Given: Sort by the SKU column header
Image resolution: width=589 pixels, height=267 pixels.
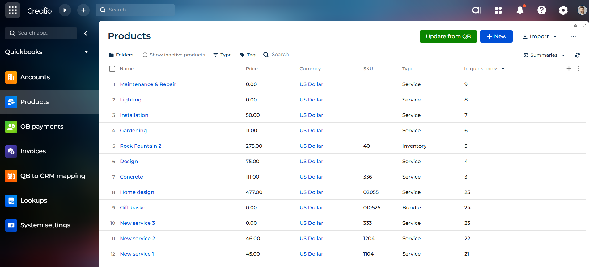Looking at the screenshot, I should click(368, 69).
